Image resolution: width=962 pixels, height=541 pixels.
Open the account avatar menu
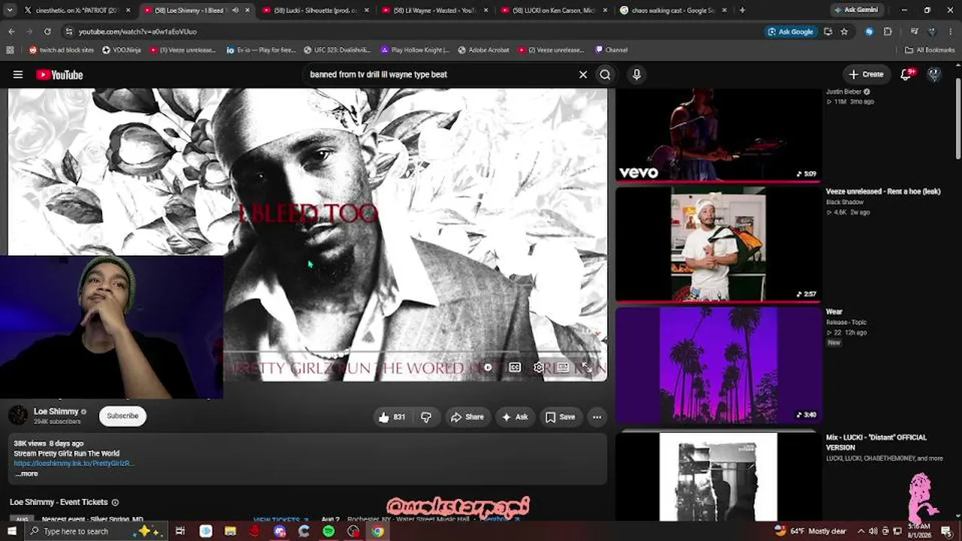pyautogui.click(x=934, y=74)
